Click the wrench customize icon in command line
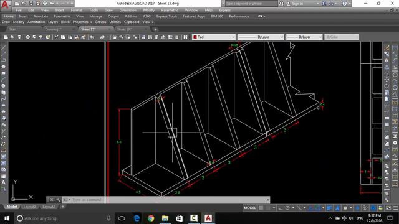 click(x=58, y=200)
